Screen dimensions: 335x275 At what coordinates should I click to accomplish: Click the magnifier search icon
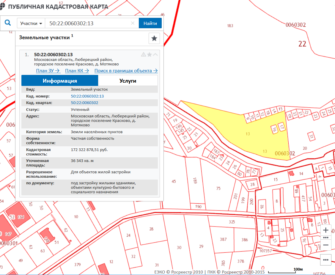coord(8,23)
